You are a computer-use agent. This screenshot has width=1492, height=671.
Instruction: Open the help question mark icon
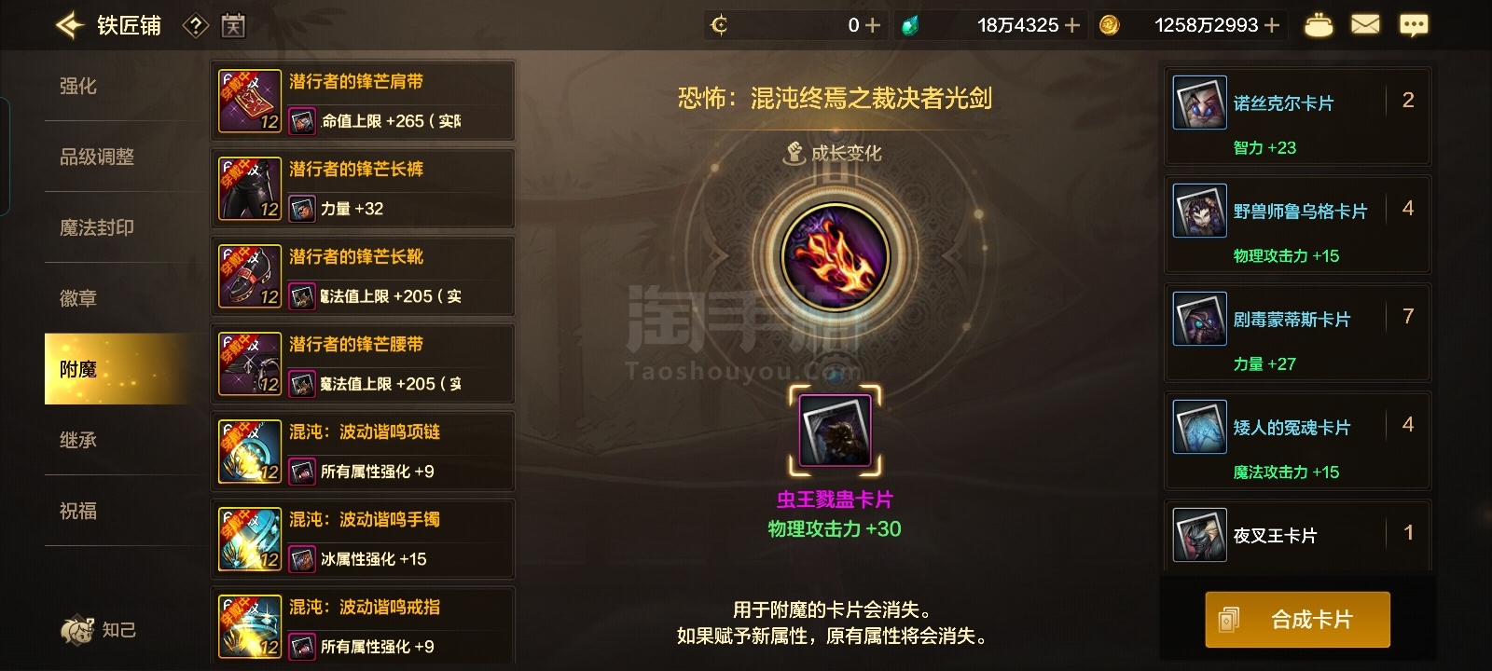click(x=195, y=26)
